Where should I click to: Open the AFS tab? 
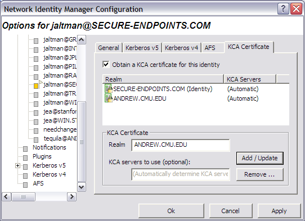(210, 48)
